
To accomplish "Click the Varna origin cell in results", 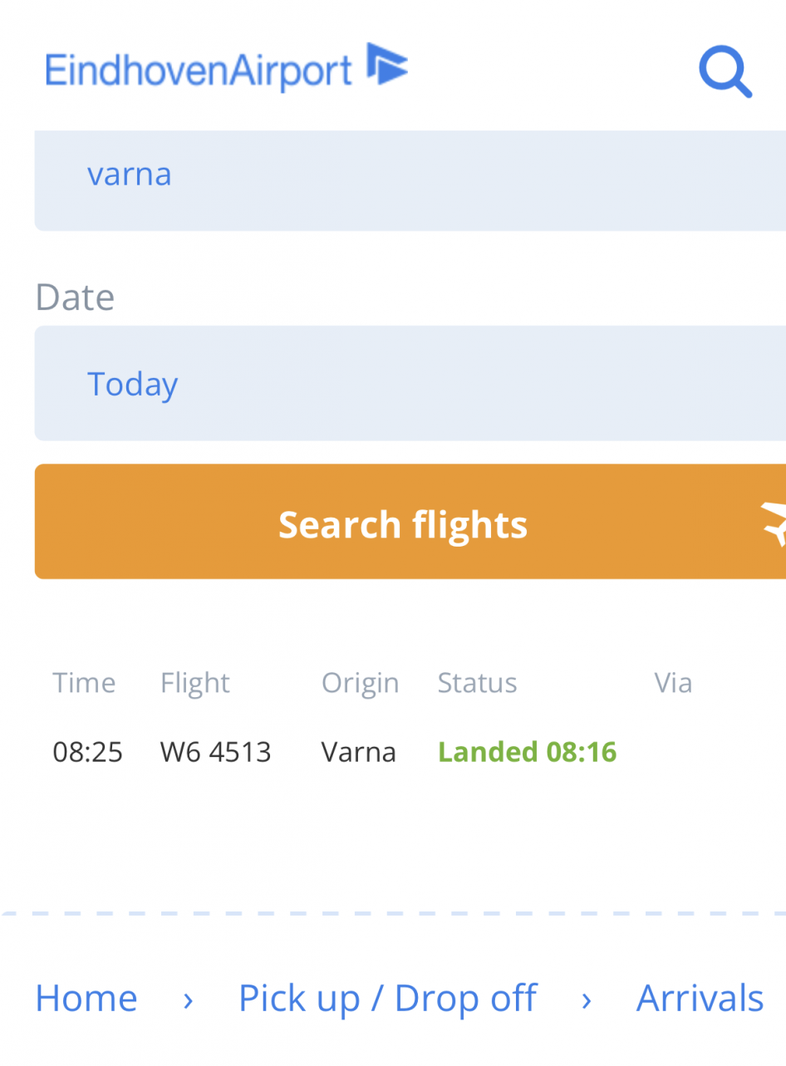I will (358, 752).
